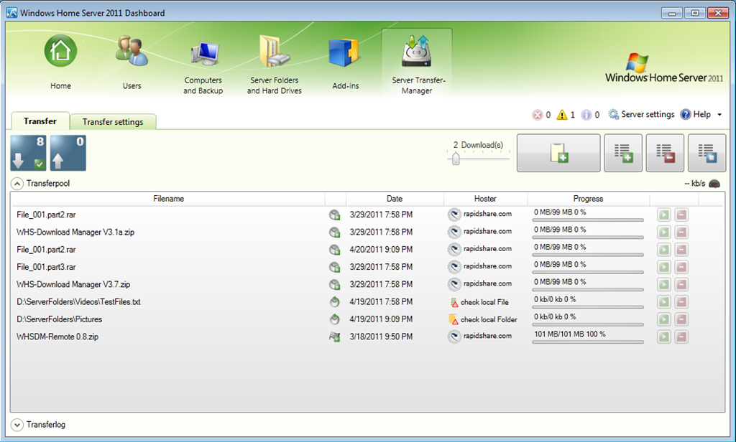This screenshot has height=442, width=736.
Task: Click the warning alerts icon
Action: coord(562,115)
